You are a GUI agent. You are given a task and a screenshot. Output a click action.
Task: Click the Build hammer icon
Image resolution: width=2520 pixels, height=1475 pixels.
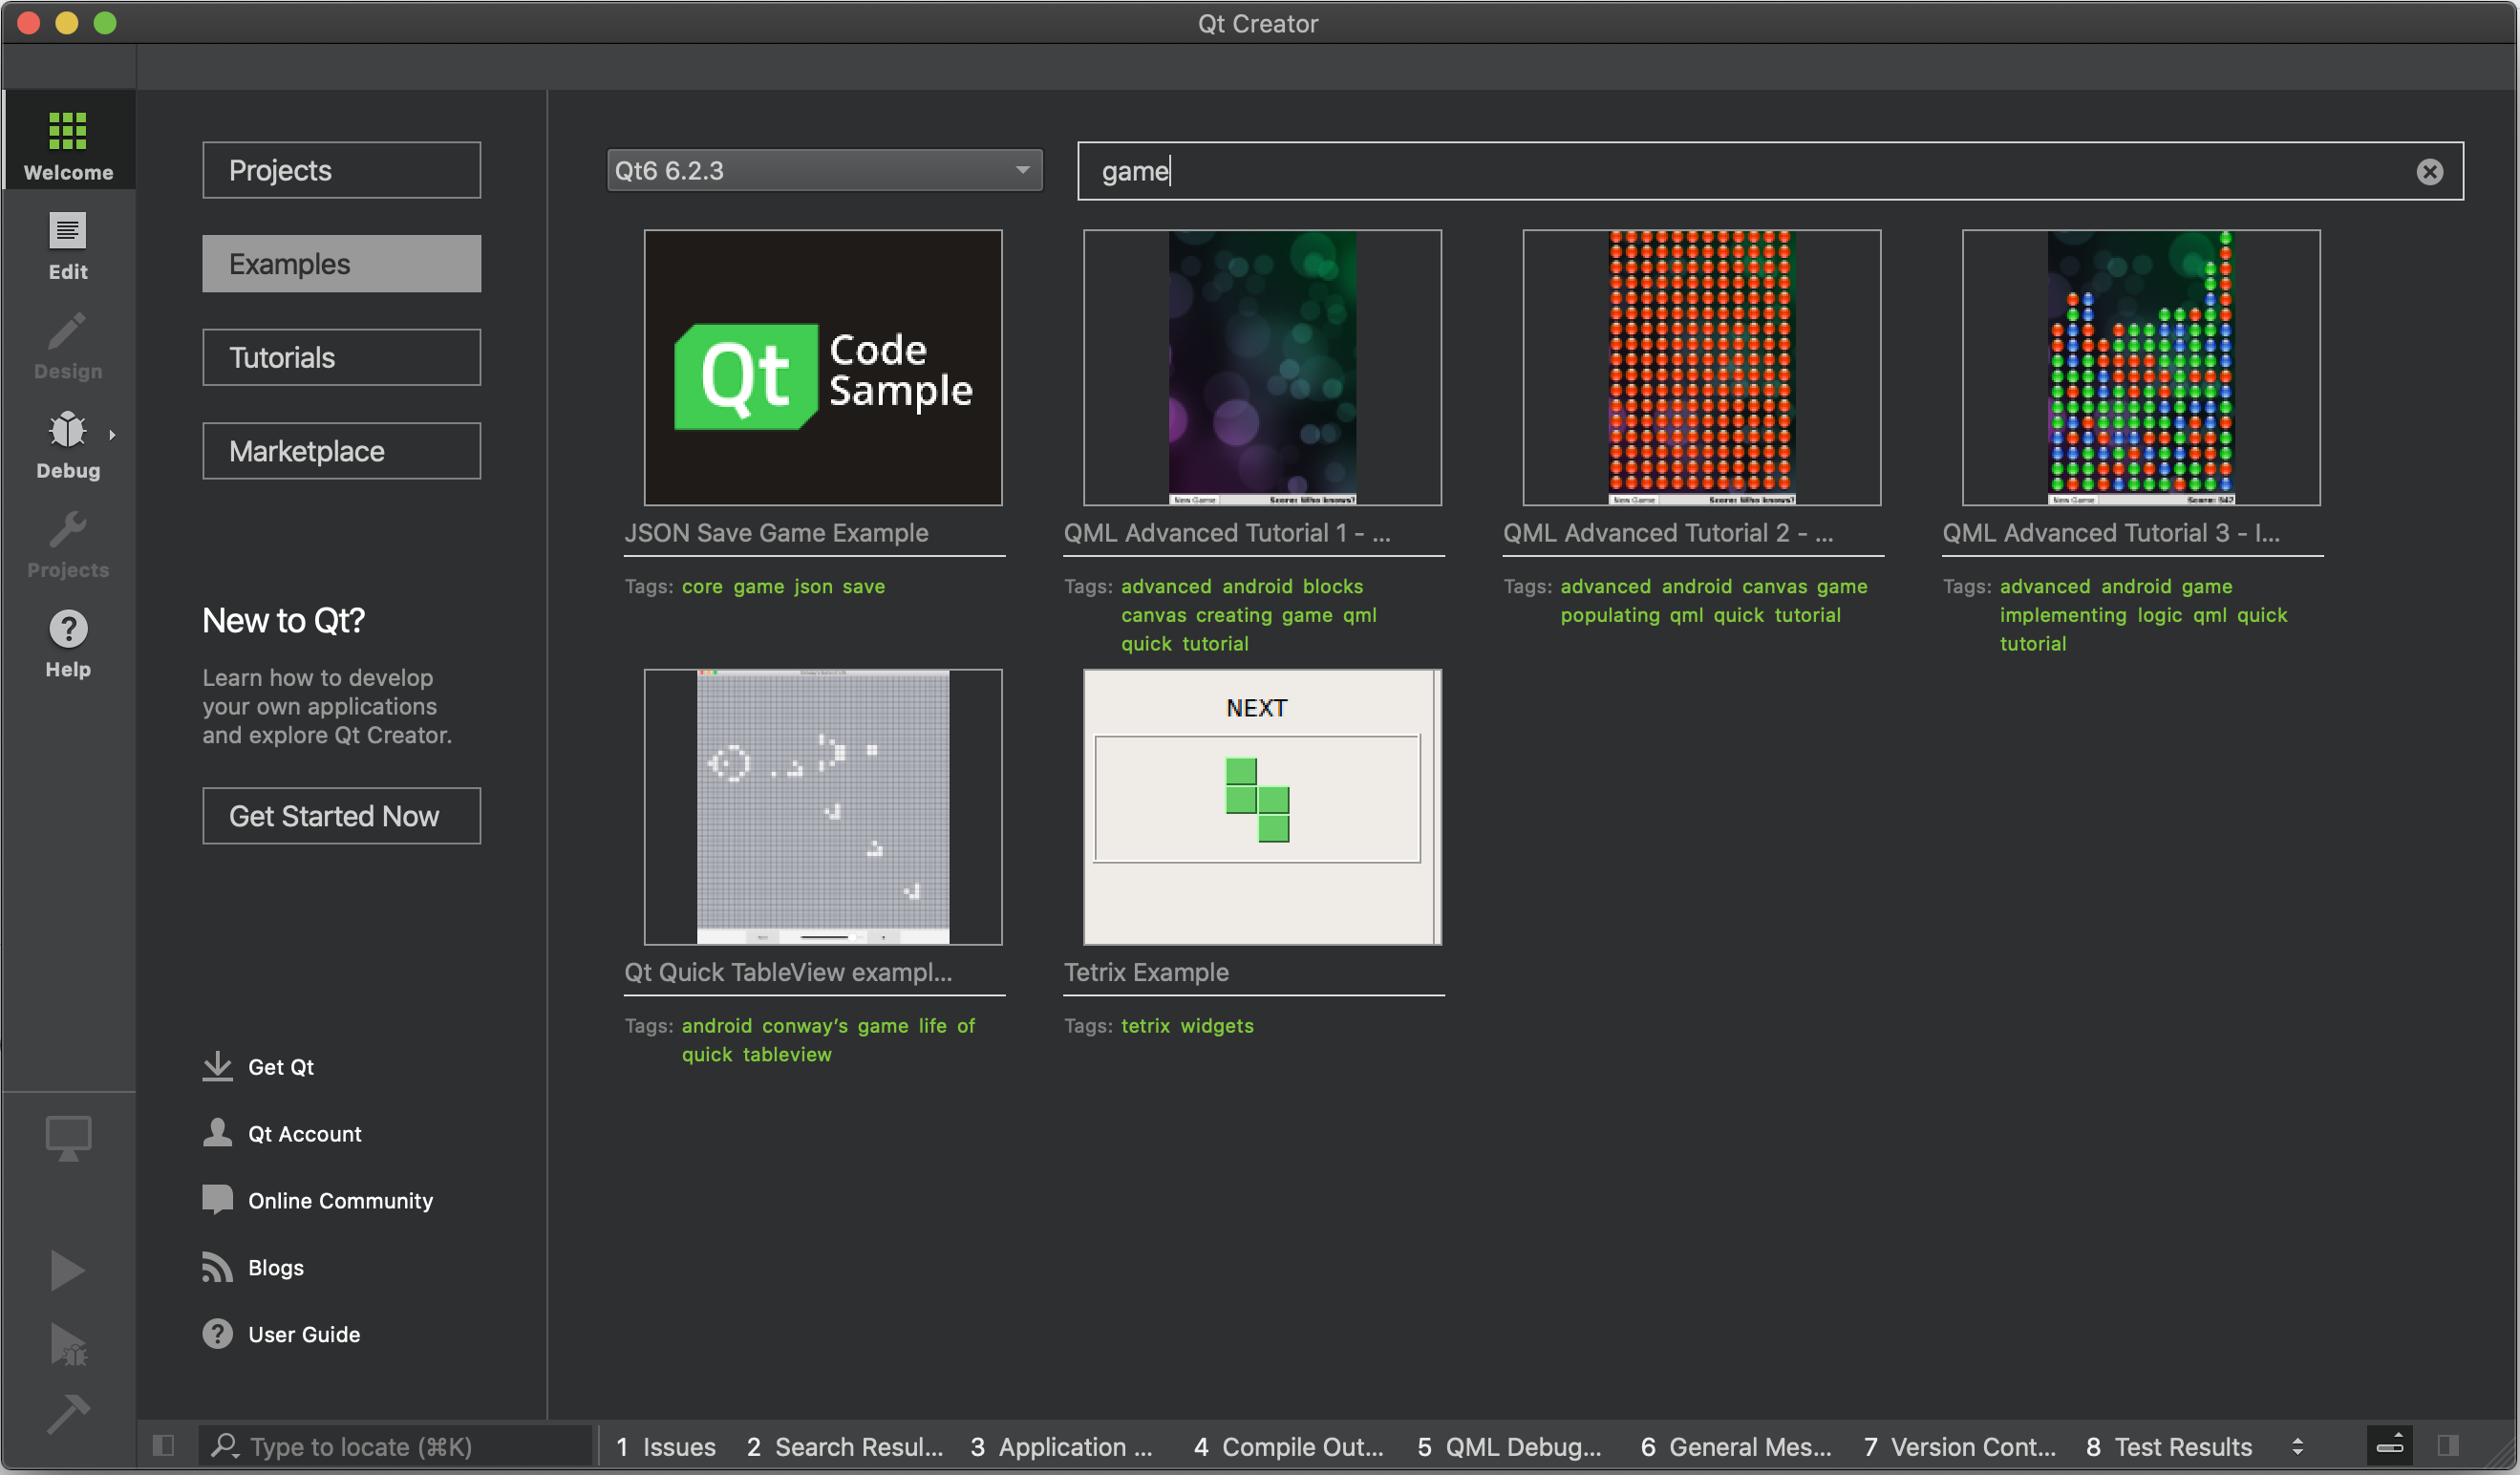click(x=68, y=1414)
